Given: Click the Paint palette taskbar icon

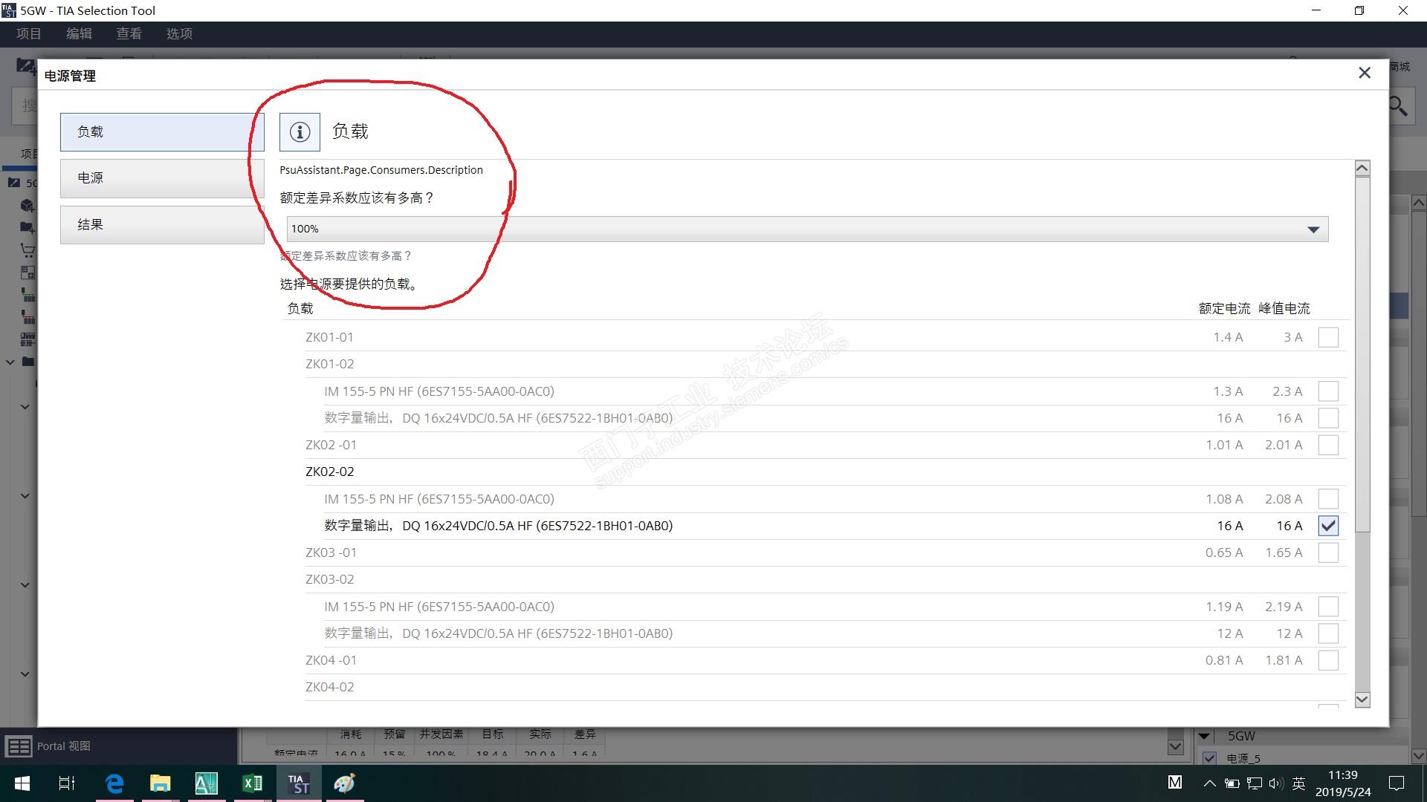Looking at the screenshot, I should tap(344, 783).
